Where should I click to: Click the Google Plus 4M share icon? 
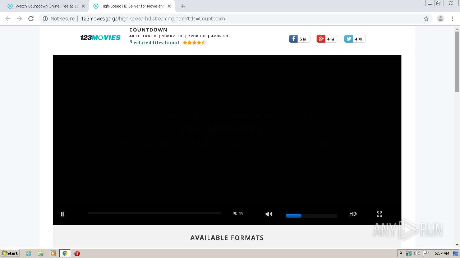(x=327, y=39)
